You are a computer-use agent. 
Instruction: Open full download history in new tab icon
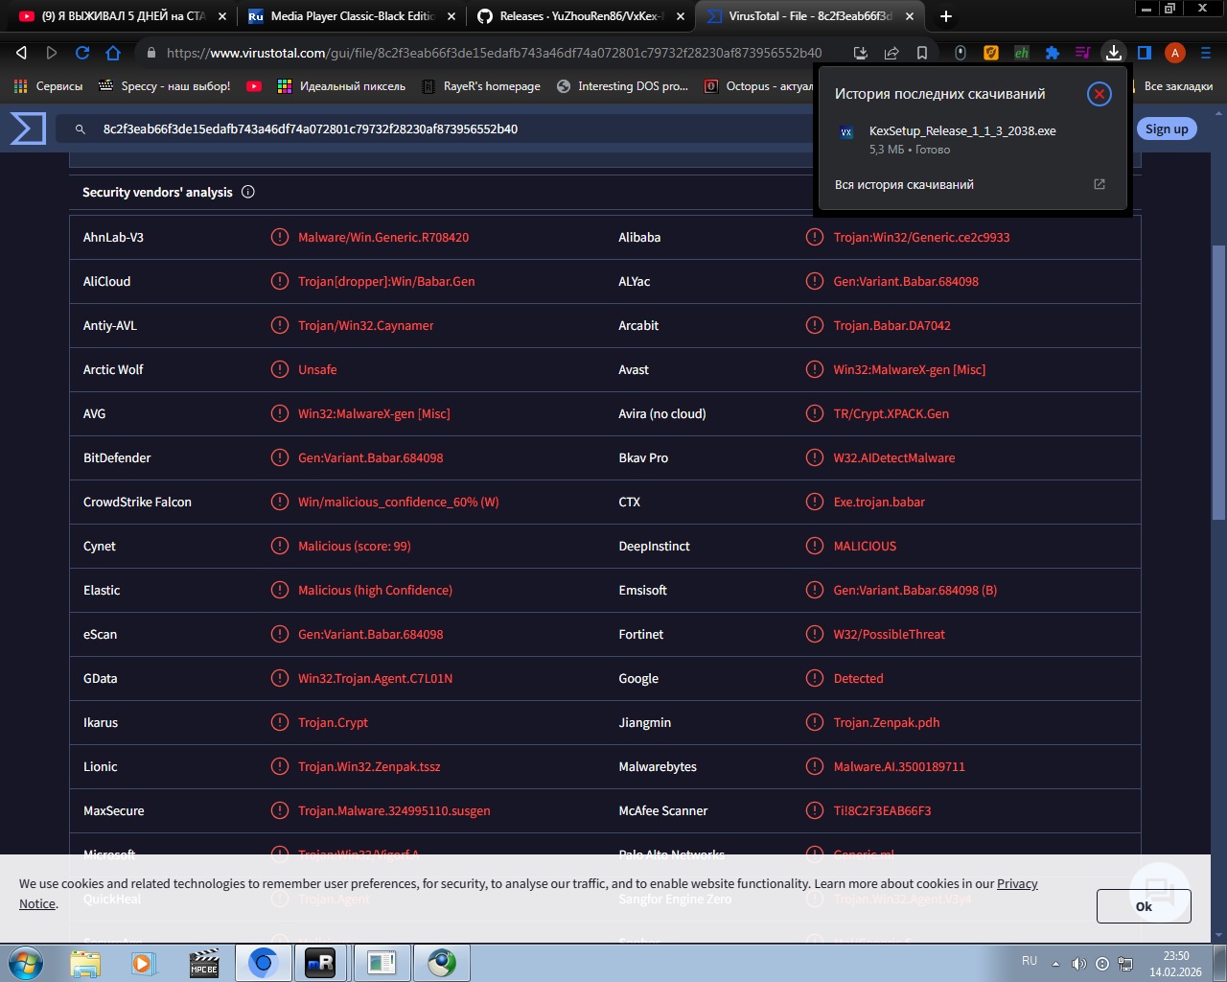tap(1100, 184)
